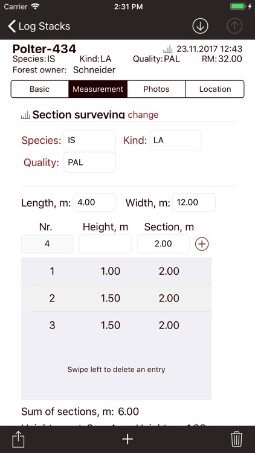Select entry row number 2
Image resolution: width=255 pixels, height=453 pixels.
[117, 298]
